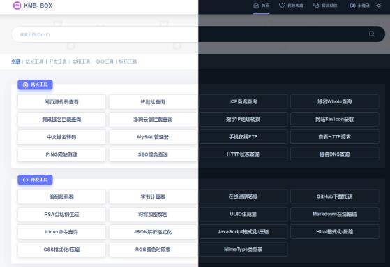Open PING网站测速 tool
Viewport: 390px width, 267px height.
[x=61, y=154]
